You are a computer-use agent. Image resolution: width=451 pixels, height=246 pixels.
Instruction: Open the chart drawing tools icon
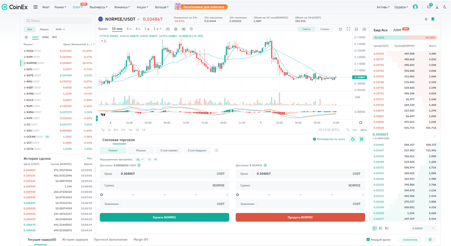coord(168,29)
